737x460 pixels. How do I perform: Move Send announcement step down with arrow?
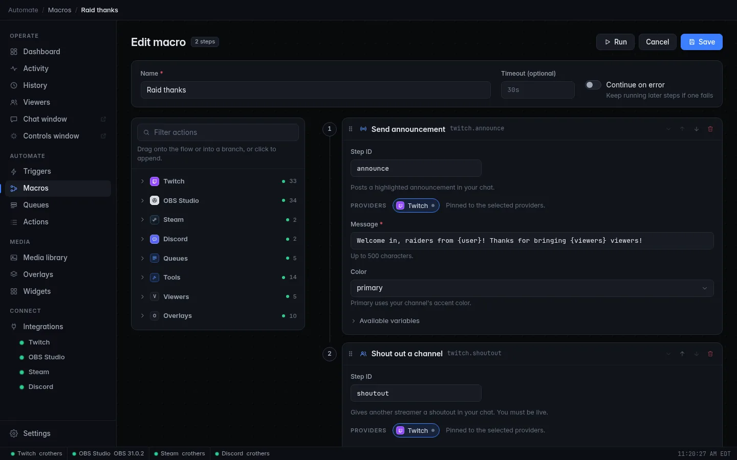[x=697, y=129]
